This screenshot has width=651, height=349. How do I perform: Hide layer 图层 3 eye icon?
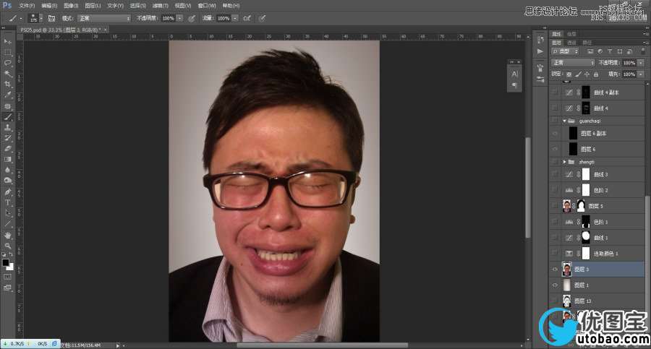click(x=555, y=270)
